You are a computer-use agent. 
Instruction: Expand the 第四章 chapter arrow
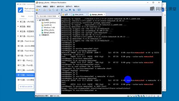point(18,26)
